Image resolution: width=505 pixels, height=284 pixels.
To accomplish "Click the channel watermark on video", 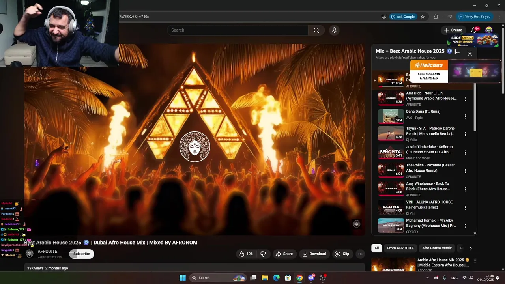I will 357,224.
